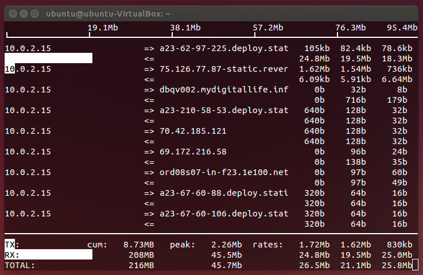The height and width of the screenshot is (275, 423).
Task: Click the 1.54Mb rate value
Action: click(x=355, y=69)
